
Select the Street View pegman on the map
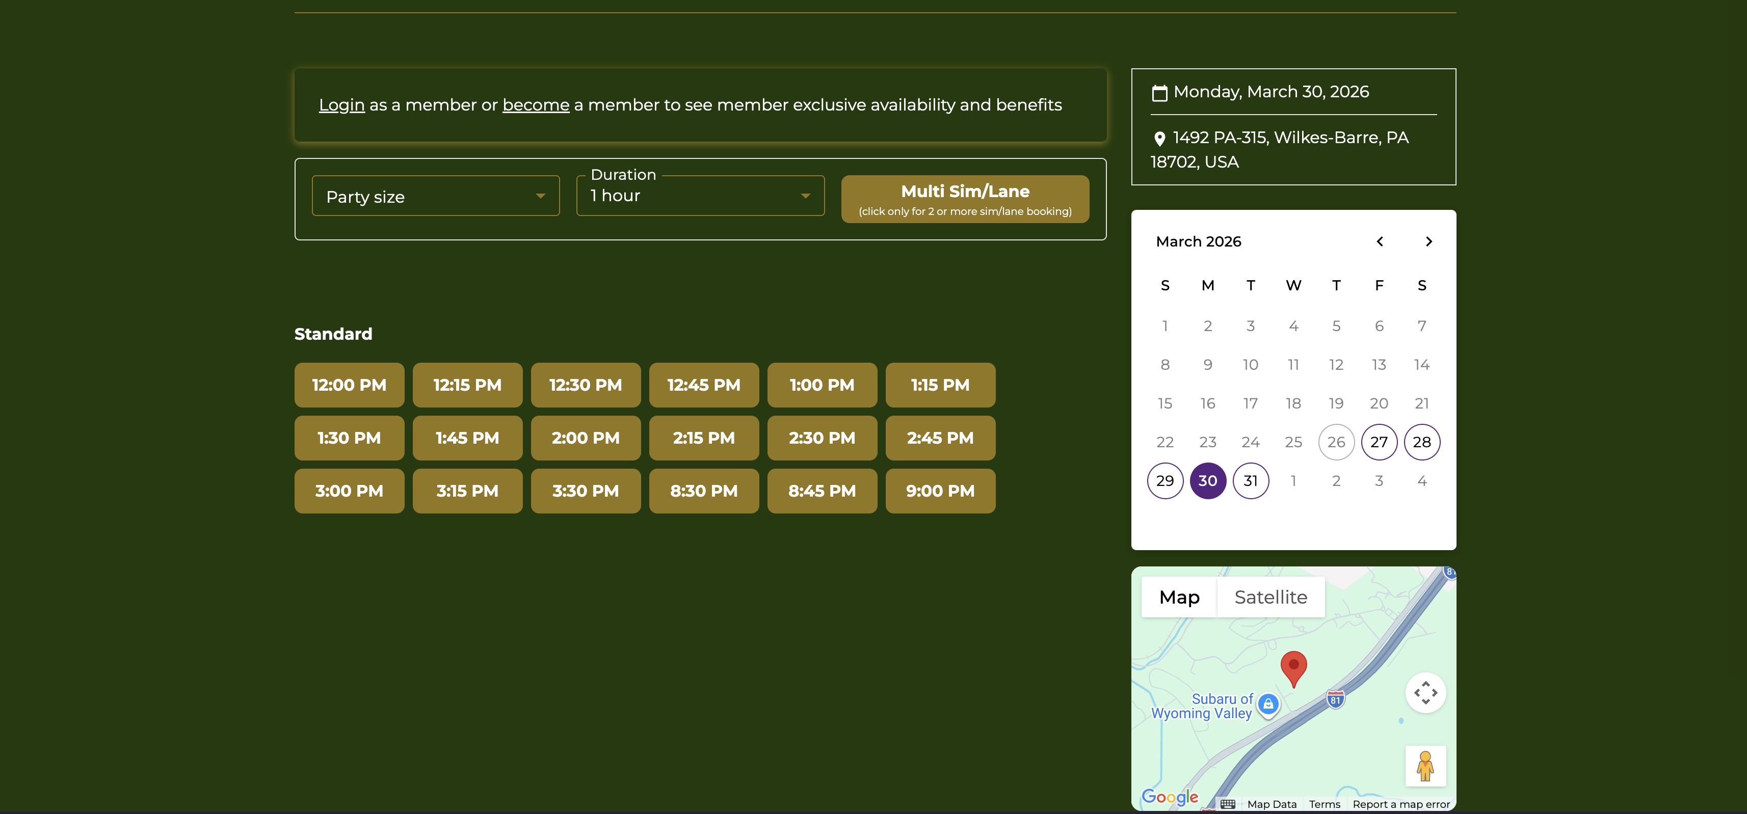[1425, 766]
